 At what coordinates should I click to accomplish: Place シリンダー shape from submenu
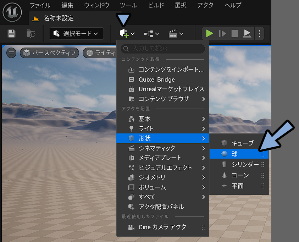[239, 164]
